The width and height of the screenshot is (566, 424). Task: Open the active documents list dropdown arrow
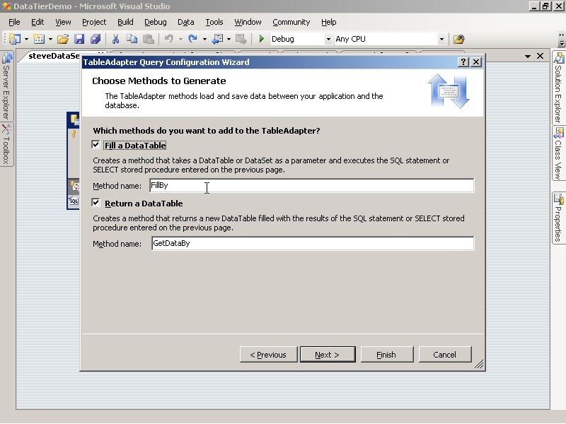tap(528, 57)
